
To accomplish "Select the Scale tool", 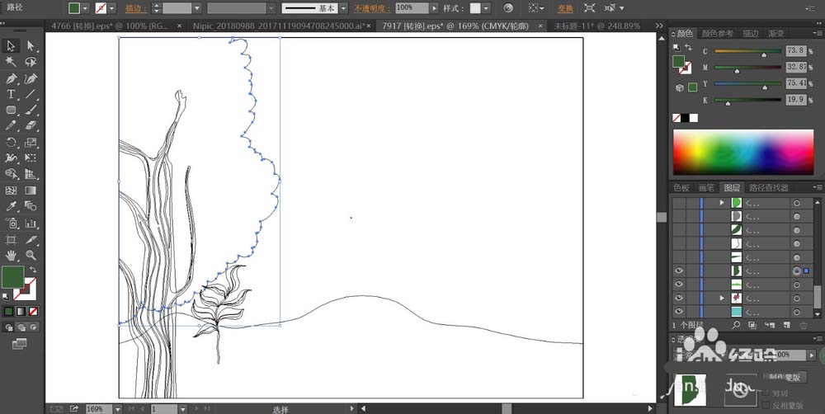I will click(31, 143).
